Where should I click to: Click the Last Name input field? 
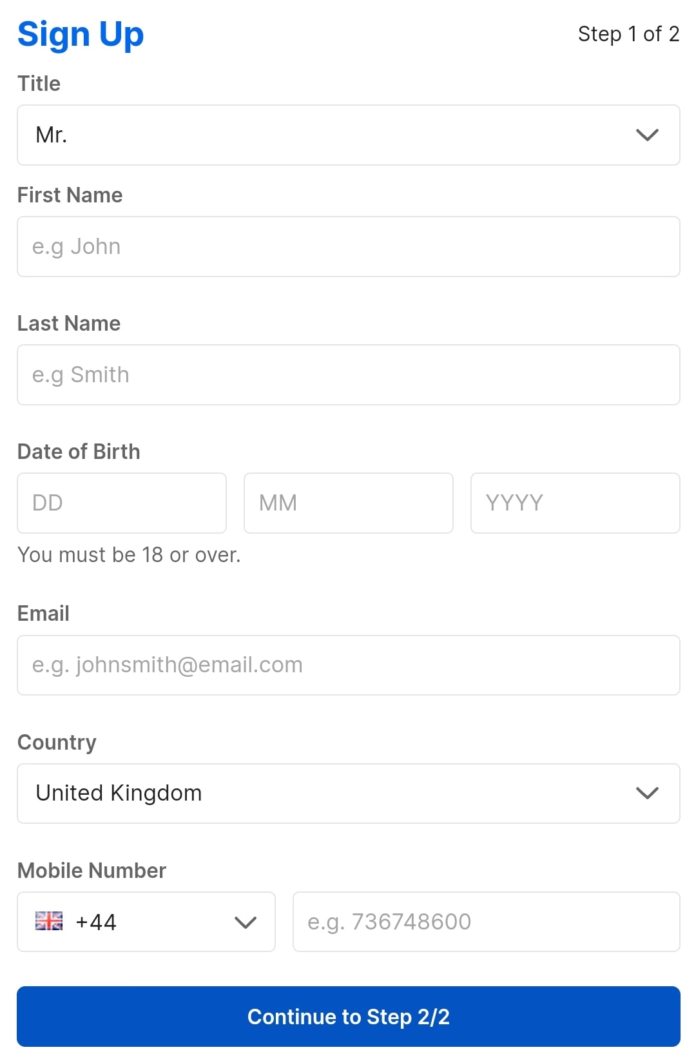click(x=348, y=375)
